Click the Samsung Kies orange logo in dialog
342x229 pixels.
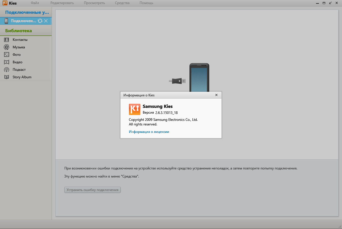tap(135, 109)
